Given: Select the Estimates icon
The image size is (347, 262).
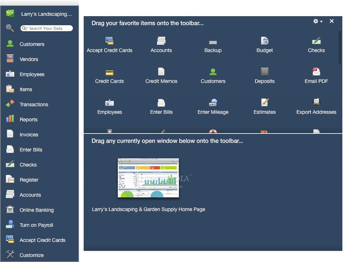Looking at the screenshot, I should [264, 102].
